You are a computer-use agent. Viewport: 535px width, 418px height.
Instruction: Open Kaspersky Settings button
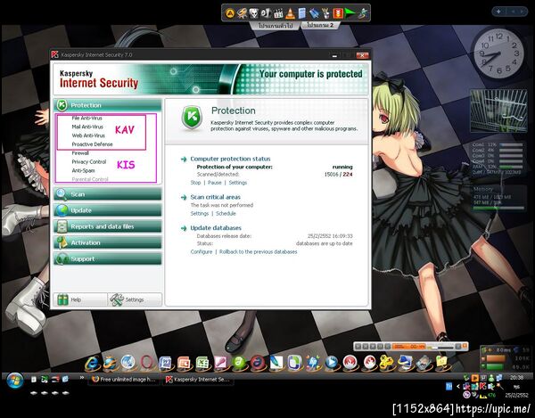(135, 299)
